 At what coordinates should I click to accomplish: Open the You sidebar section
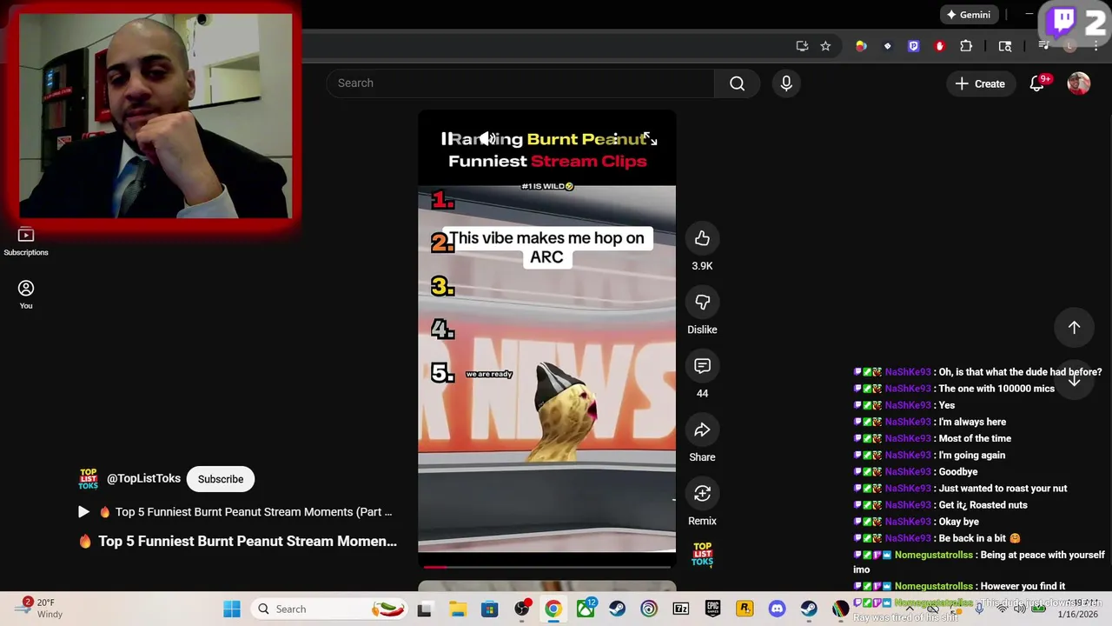26,294
